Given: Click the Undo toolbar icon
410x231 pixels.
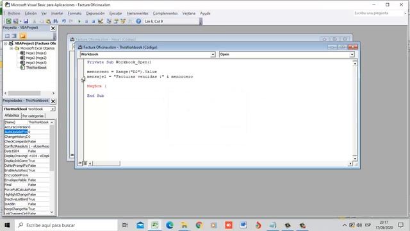Looking at the screenshot, I should point(64,21).
